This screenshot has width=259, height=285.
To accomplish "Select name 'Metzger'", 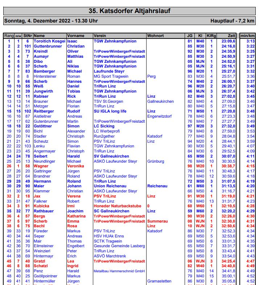I will [41, 106].
